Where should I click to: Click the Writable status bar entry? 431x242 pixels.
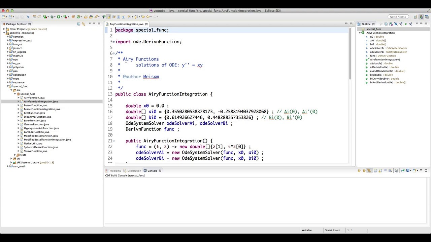coord(306,230)
